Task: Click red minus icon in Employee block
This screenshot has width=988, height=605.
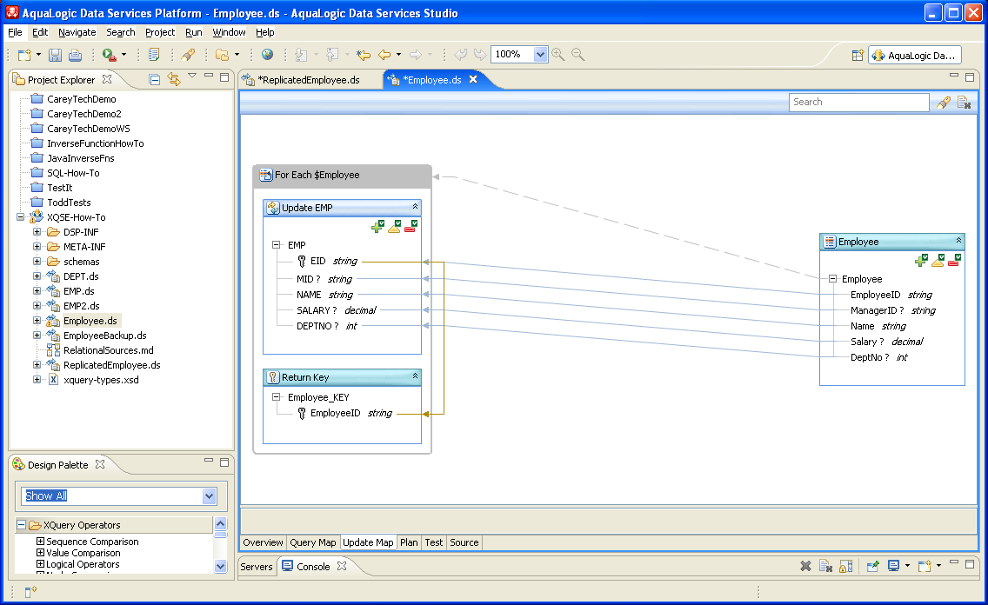Action: [955, 260]
